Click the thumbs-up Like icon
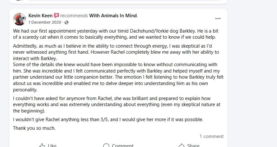277x147 pixels. click(42, 145)
